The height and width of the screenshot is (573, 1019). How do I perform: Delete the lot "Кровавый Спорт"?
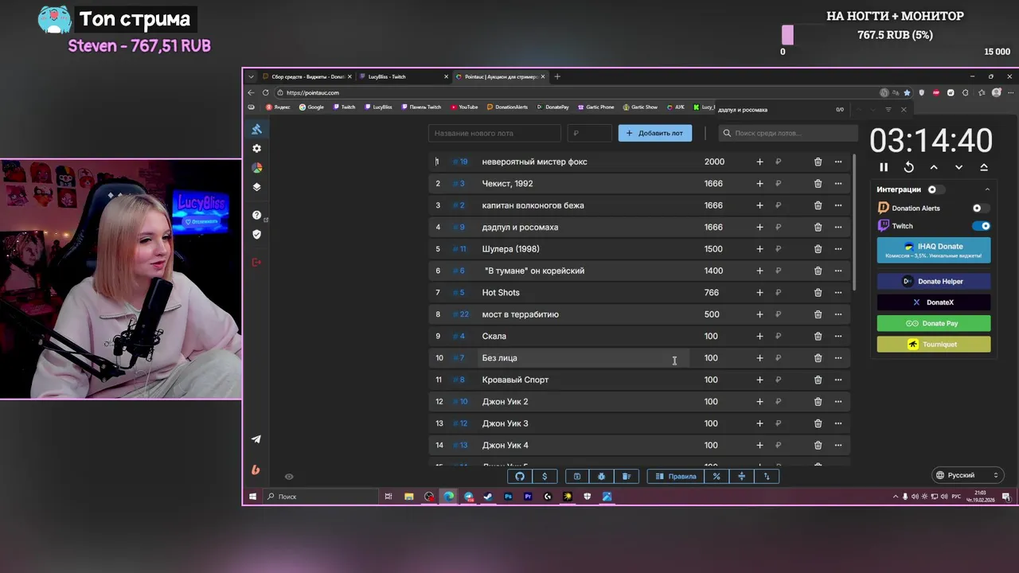coord(818,380)
